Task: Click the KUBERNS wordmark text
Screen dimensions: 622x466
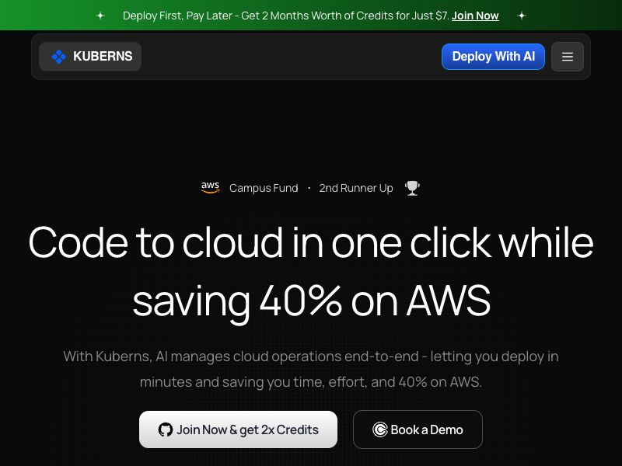Action: coord(103,56)
